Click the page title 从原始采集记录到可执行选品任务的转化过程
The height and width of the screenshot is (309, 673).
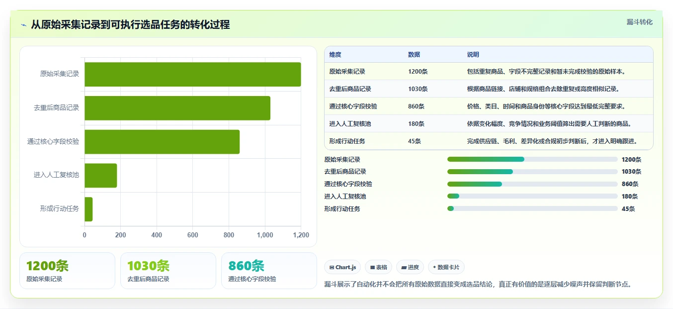pyautogui.click(x=130, y=25)
